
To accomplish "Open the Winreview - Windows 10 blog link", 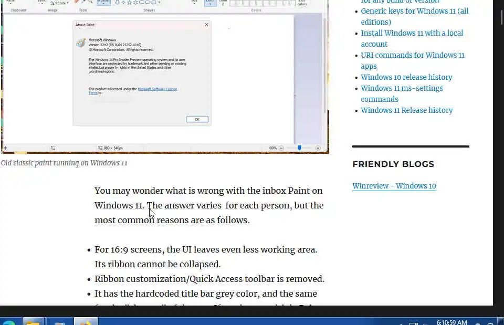I will pos(394,186).
